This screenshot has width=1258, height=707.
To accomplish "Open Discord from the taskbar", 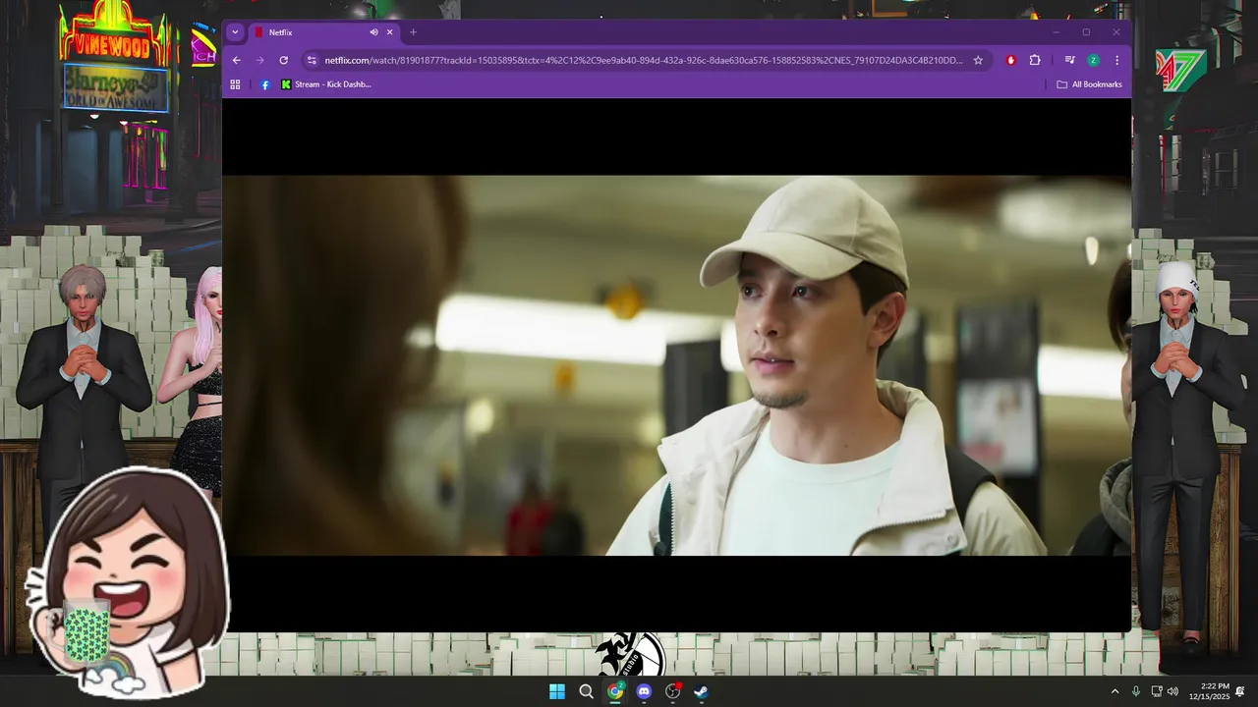I will (x=644, y=691).
